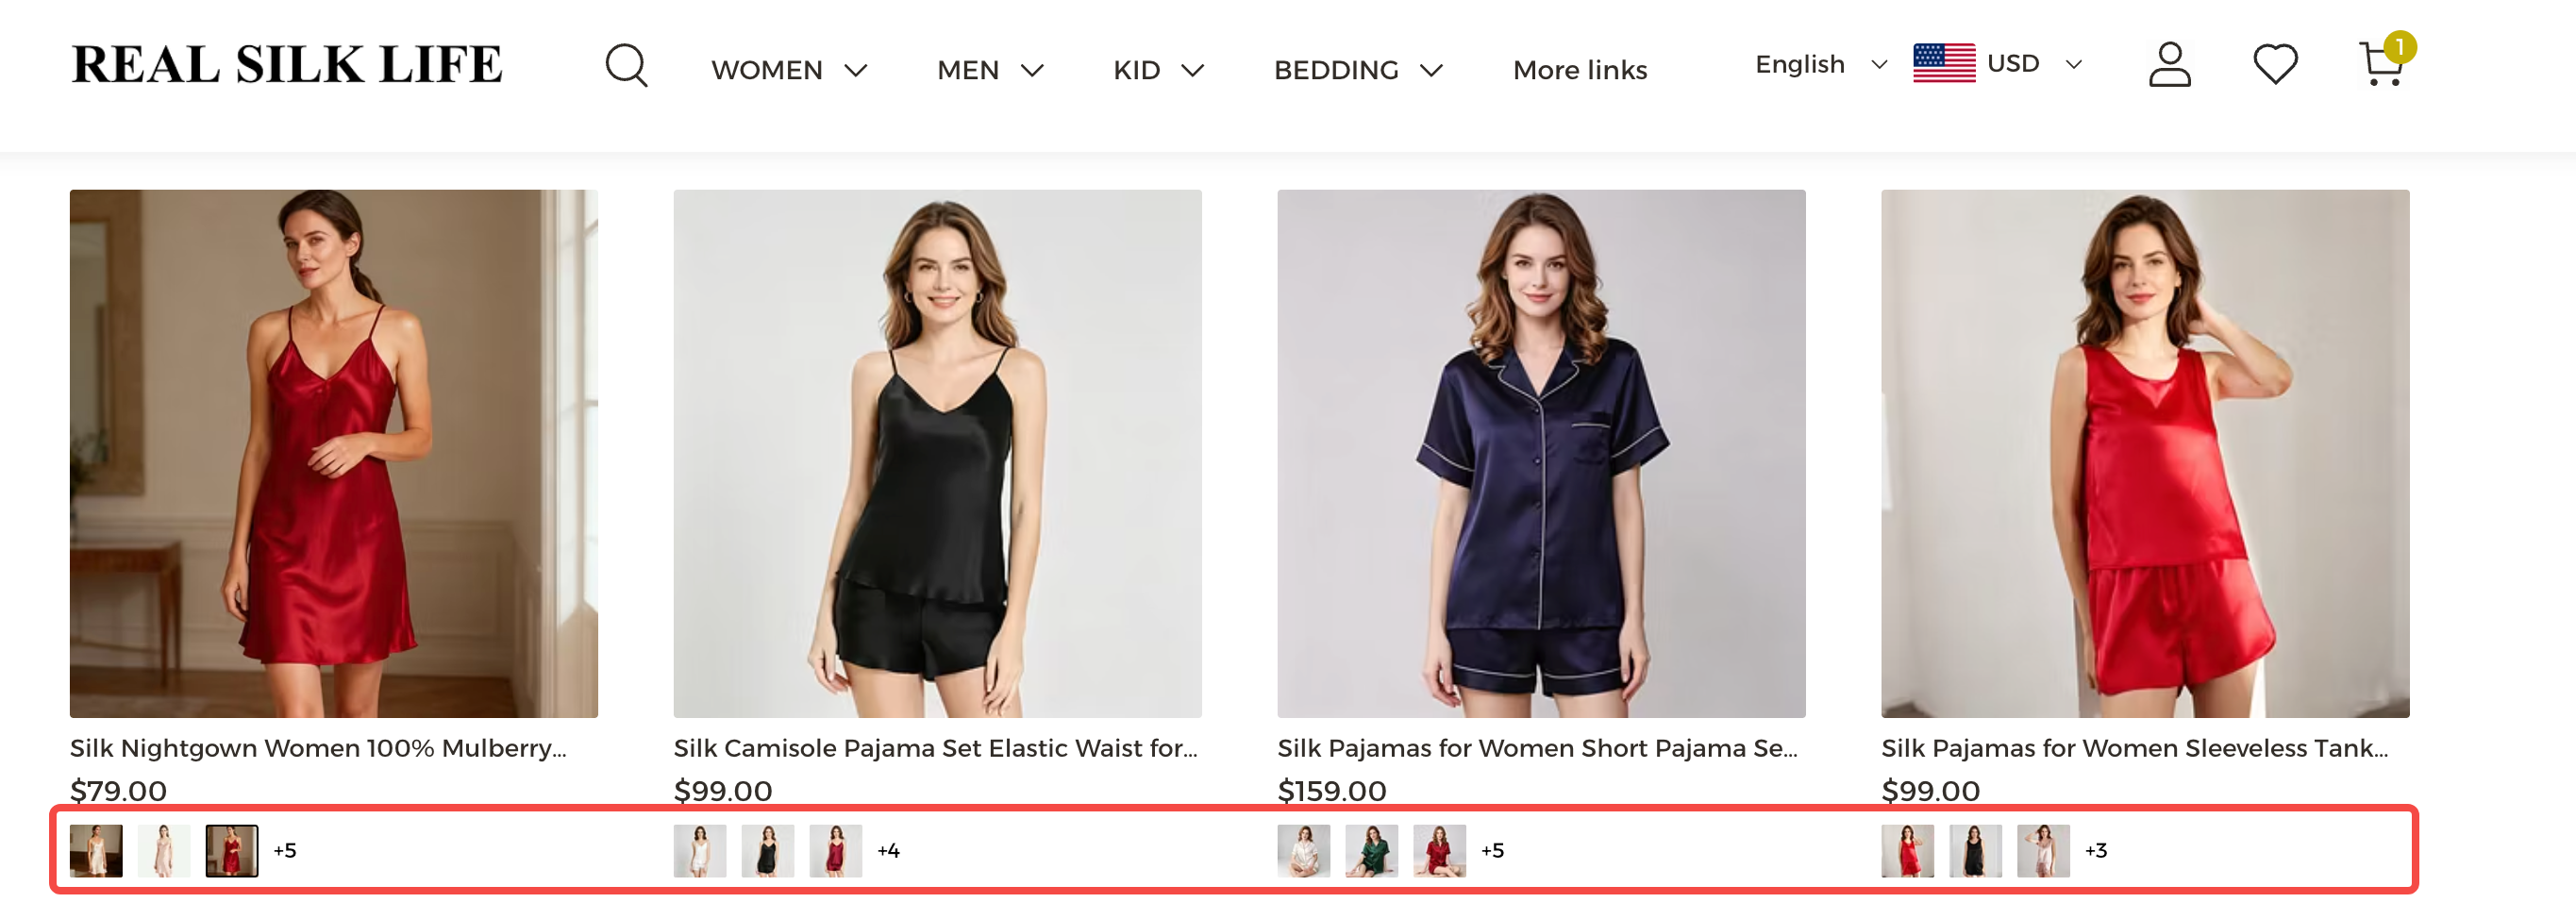Open Silk Camisole Pajama Set product title
This screenshot has height=919, width=2576.
pyautogui.click(x=935, y=748)
